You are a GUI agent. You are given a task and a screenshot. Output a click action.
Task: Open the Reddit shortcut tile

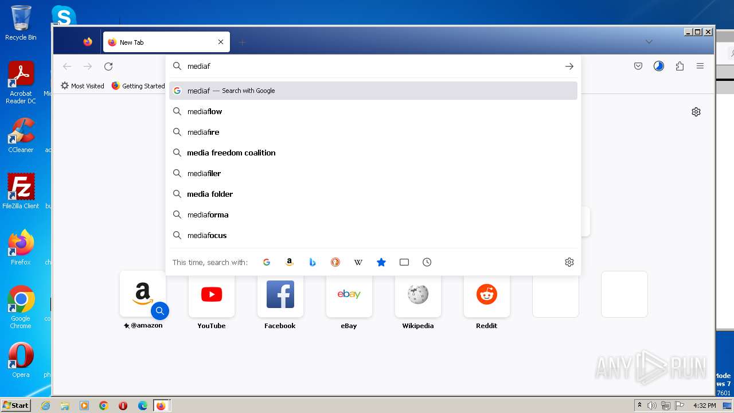coord(487,294)
